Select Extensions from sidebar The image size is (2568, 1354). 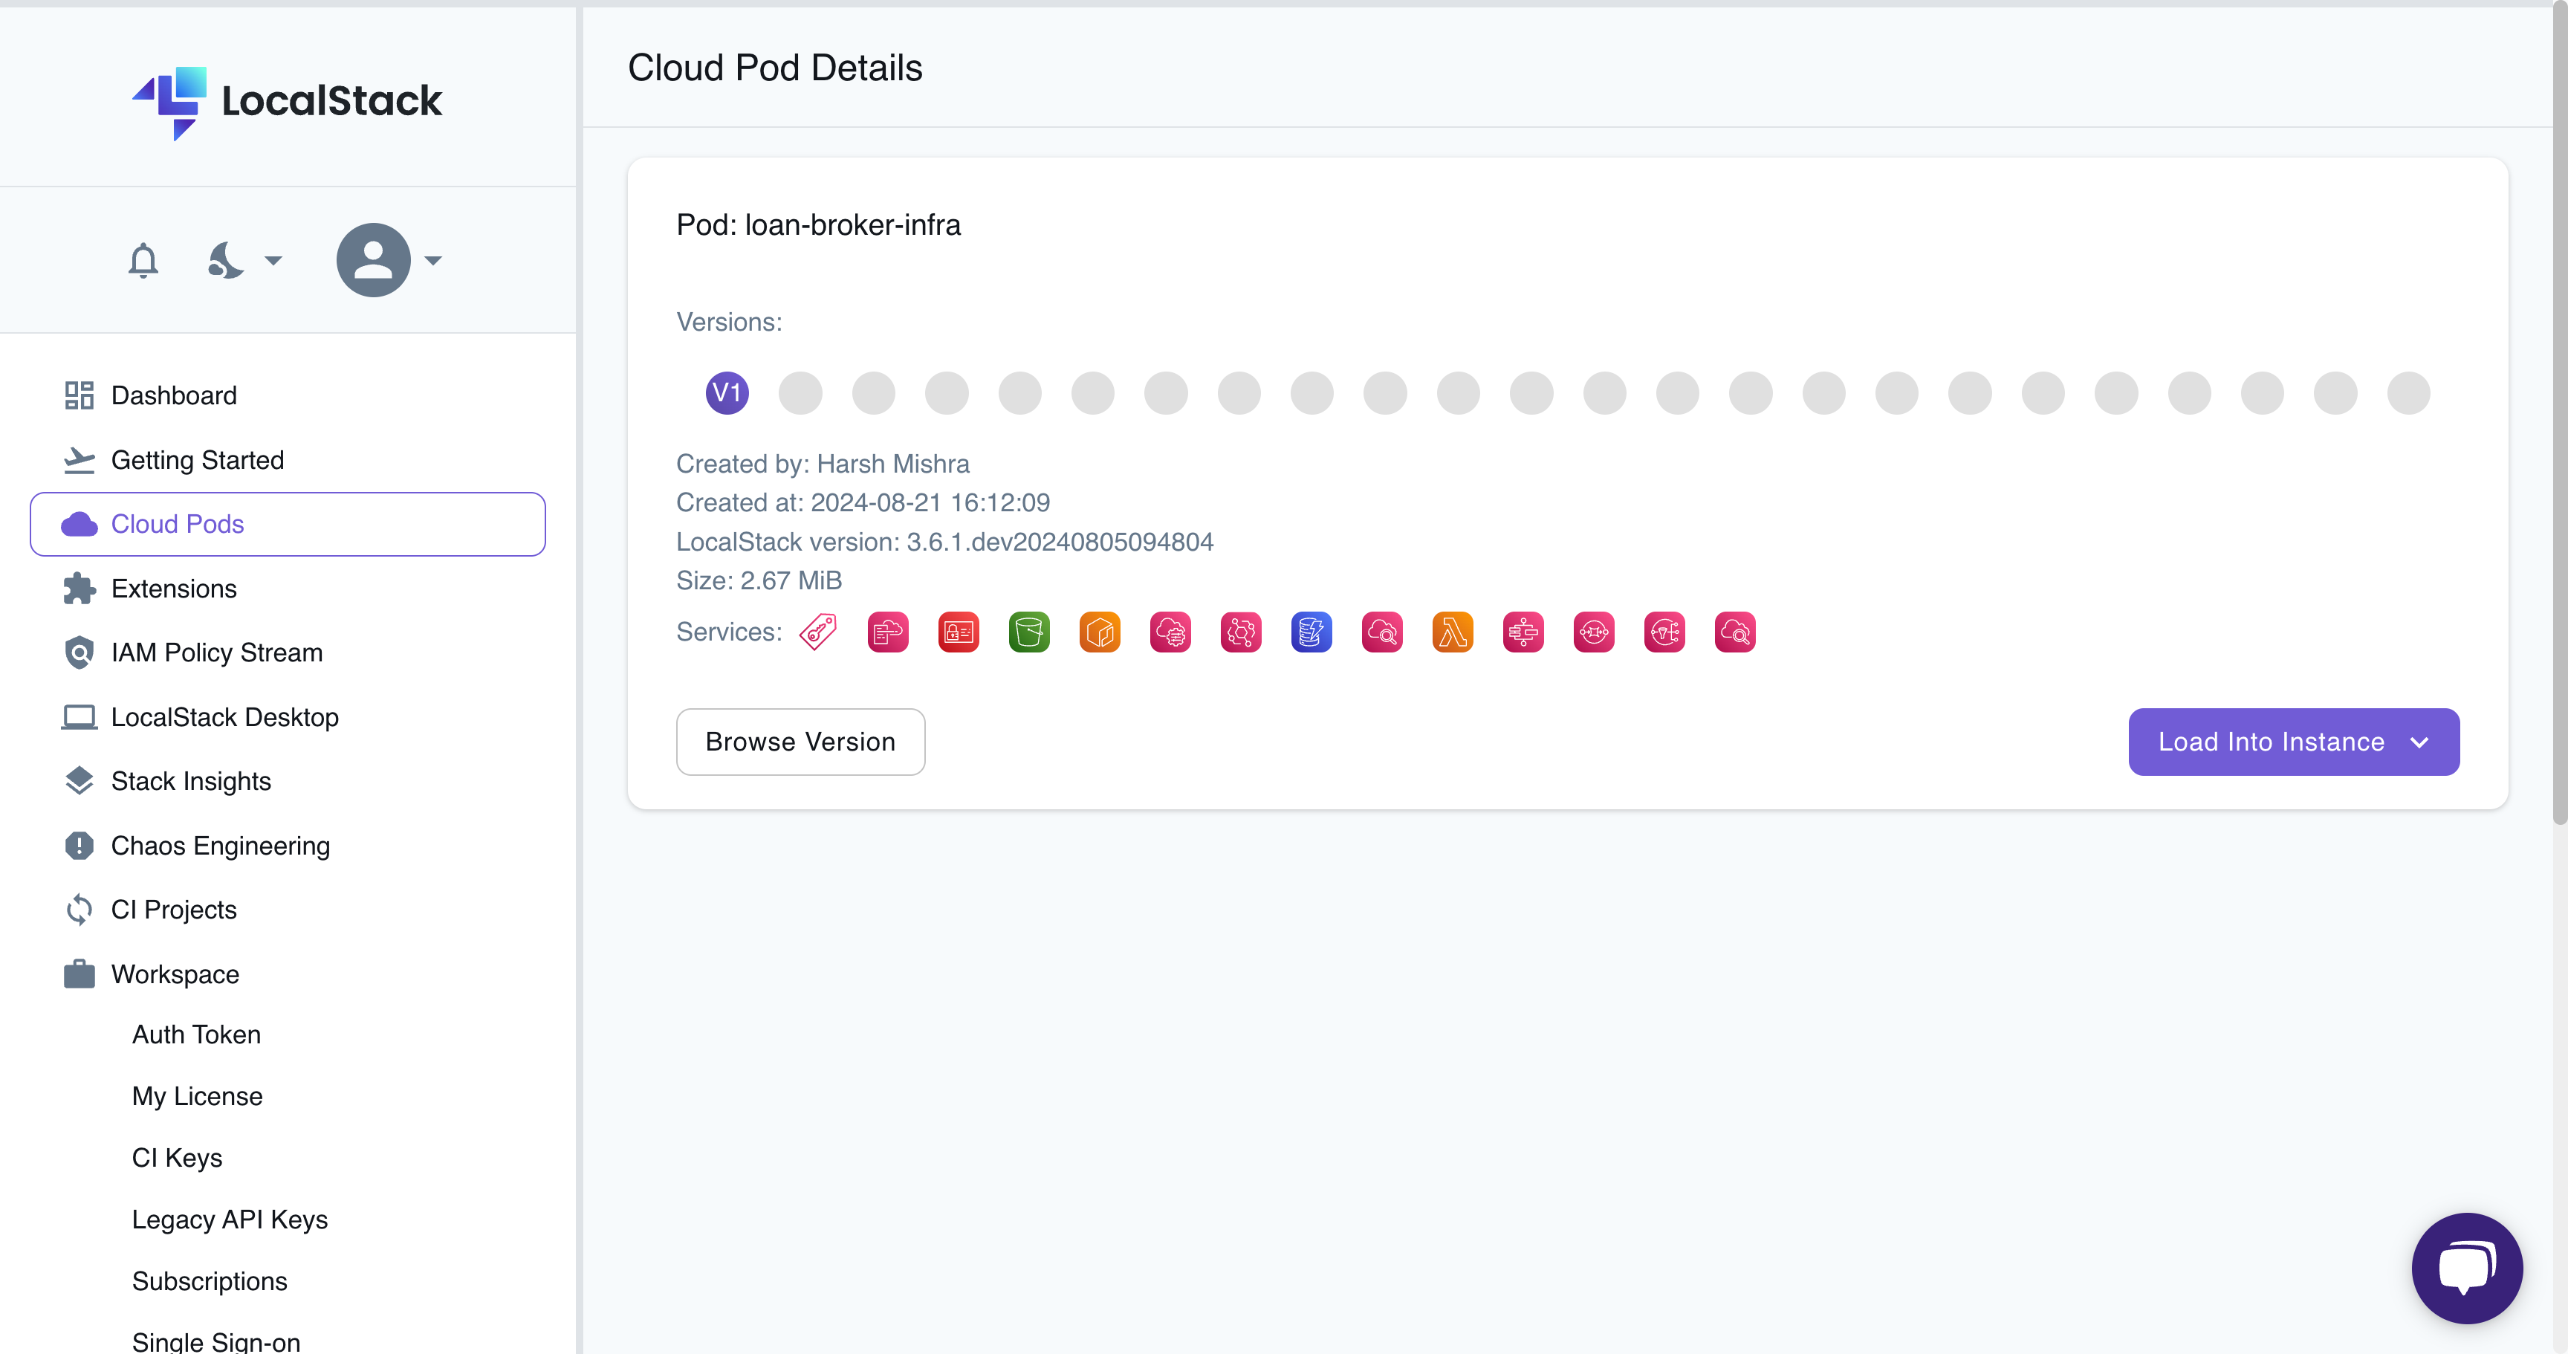173,588
